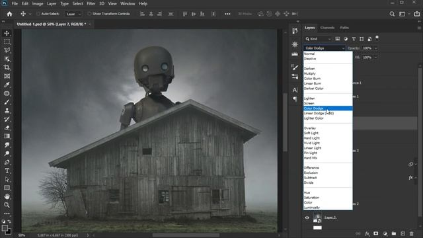Enable Show Transform Controls checkbox
Image resolution: width=423 pixels, height=238 pixels.
coord(89,13)
